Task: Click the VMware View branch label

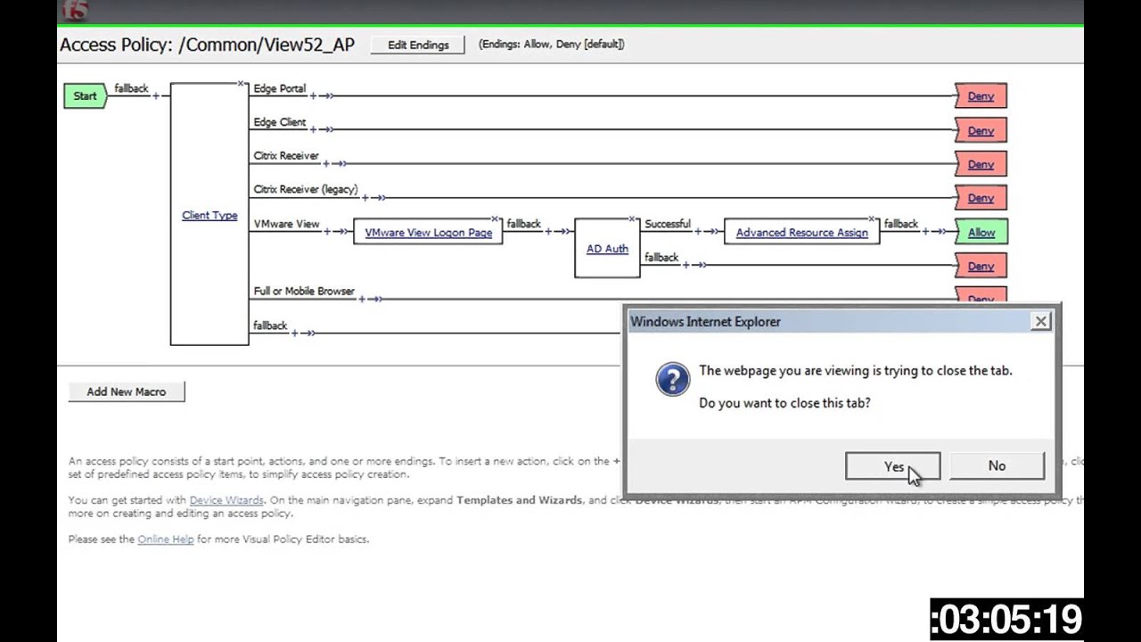Action: click(286, 224)
